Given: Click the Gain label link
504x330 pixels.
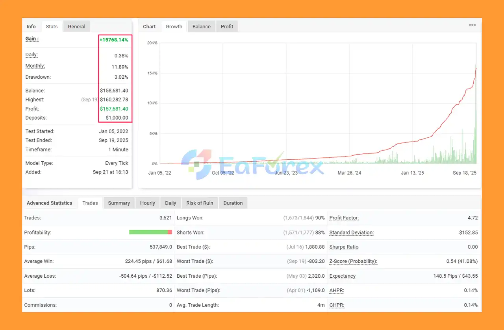Looking at the screenshot, I should pyautogui.click(x=32, y=39).
